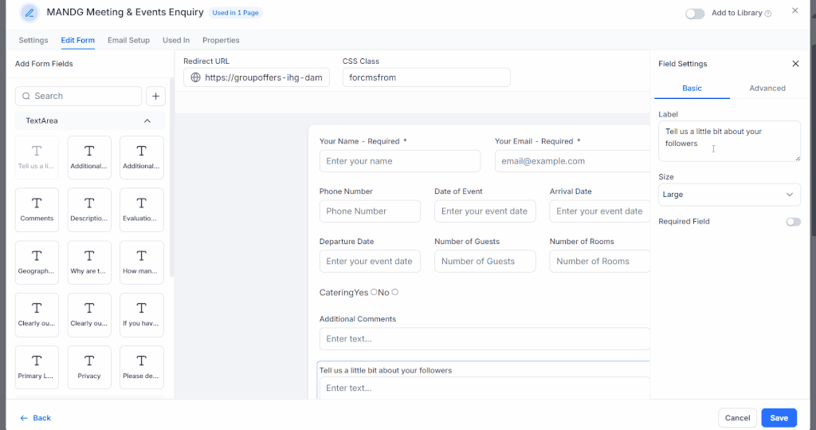This screenshot has height=430, width=816.
Task: Click the Additional Comments text input
Action: pos(484,339)
